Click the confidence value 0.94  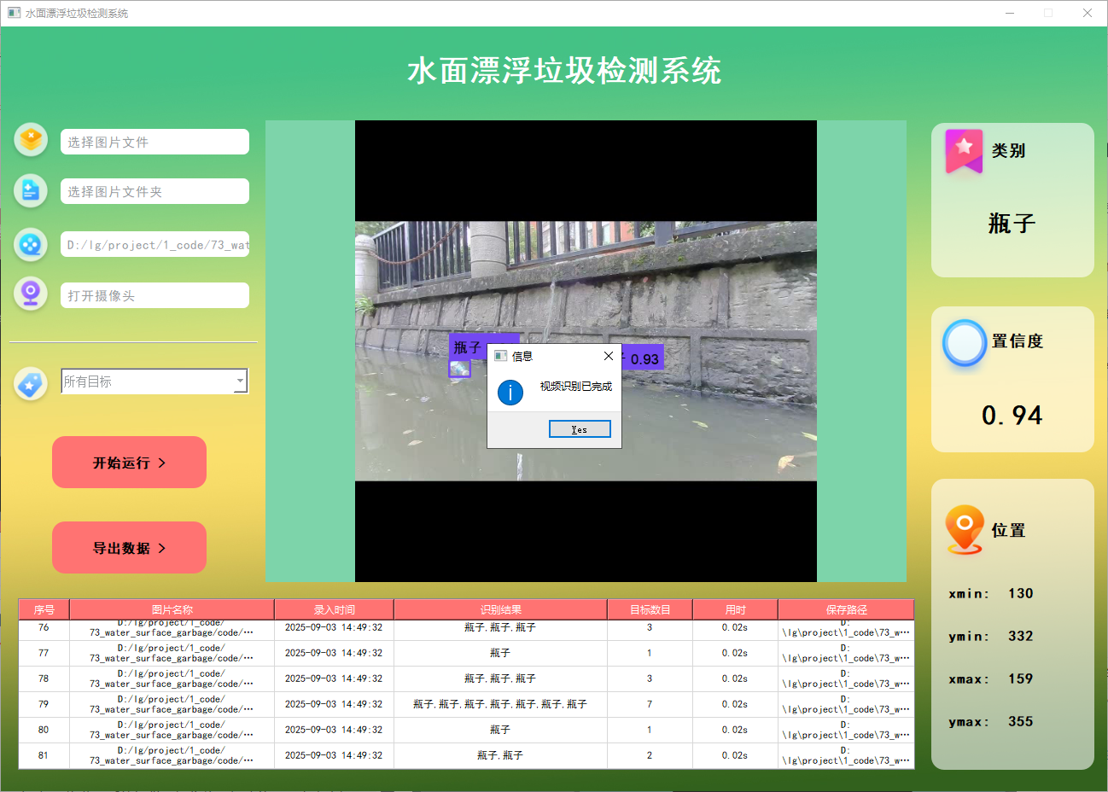[x=1012, y=416]
